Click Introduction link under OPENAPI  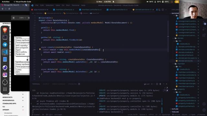click(8, 113)
